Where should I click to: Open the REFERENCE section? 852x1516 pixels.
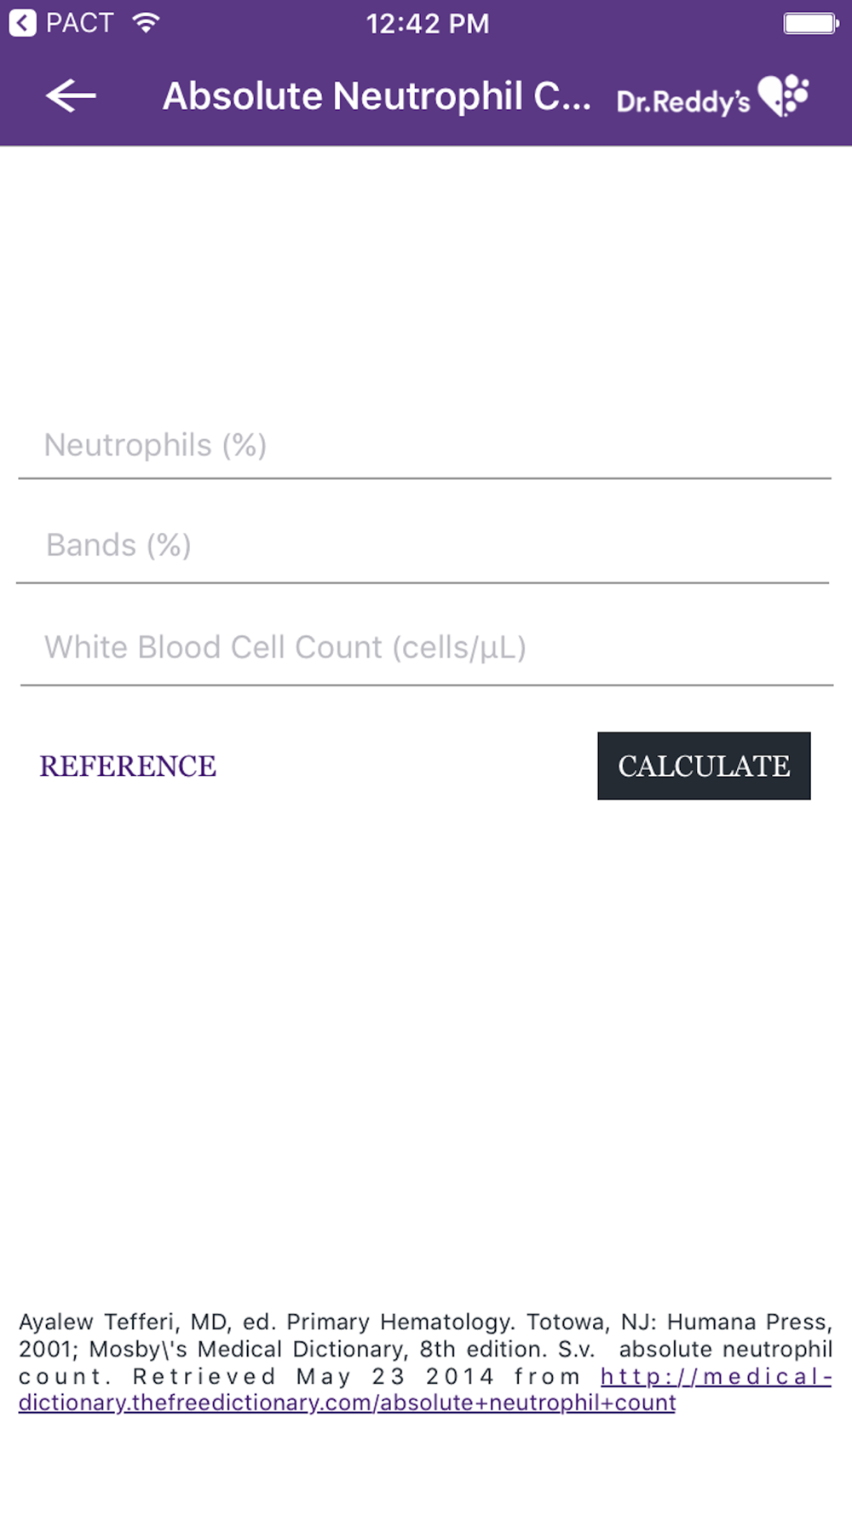(x=128, y=767)
